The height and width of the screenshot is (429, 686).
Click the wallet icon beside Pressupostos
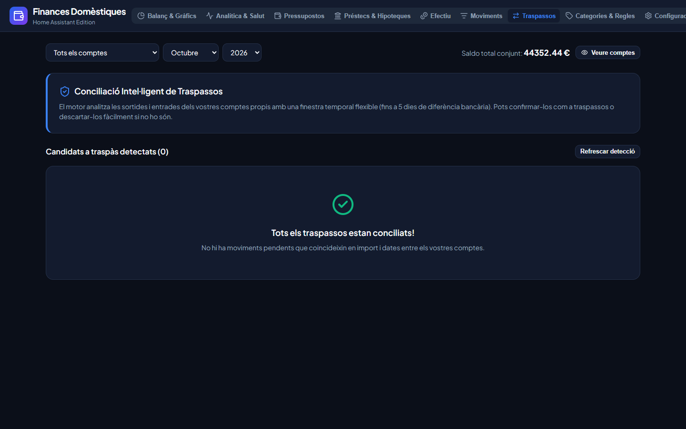click(278, 16)
